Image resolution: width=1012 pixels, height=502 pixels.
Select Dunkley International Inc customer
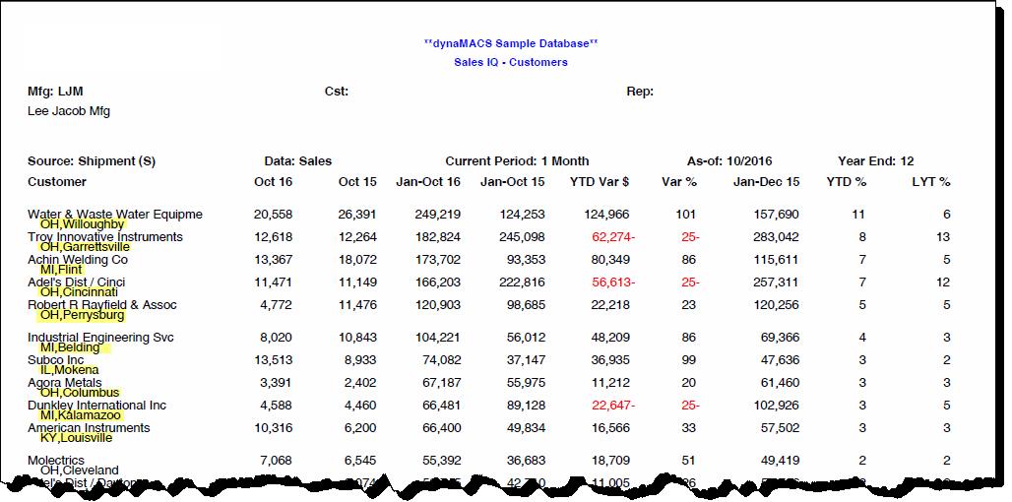tap(96, 406)
